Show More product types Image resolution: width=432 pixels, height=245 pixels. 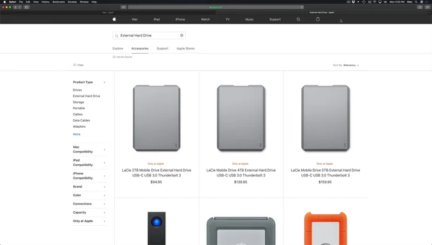77,134
